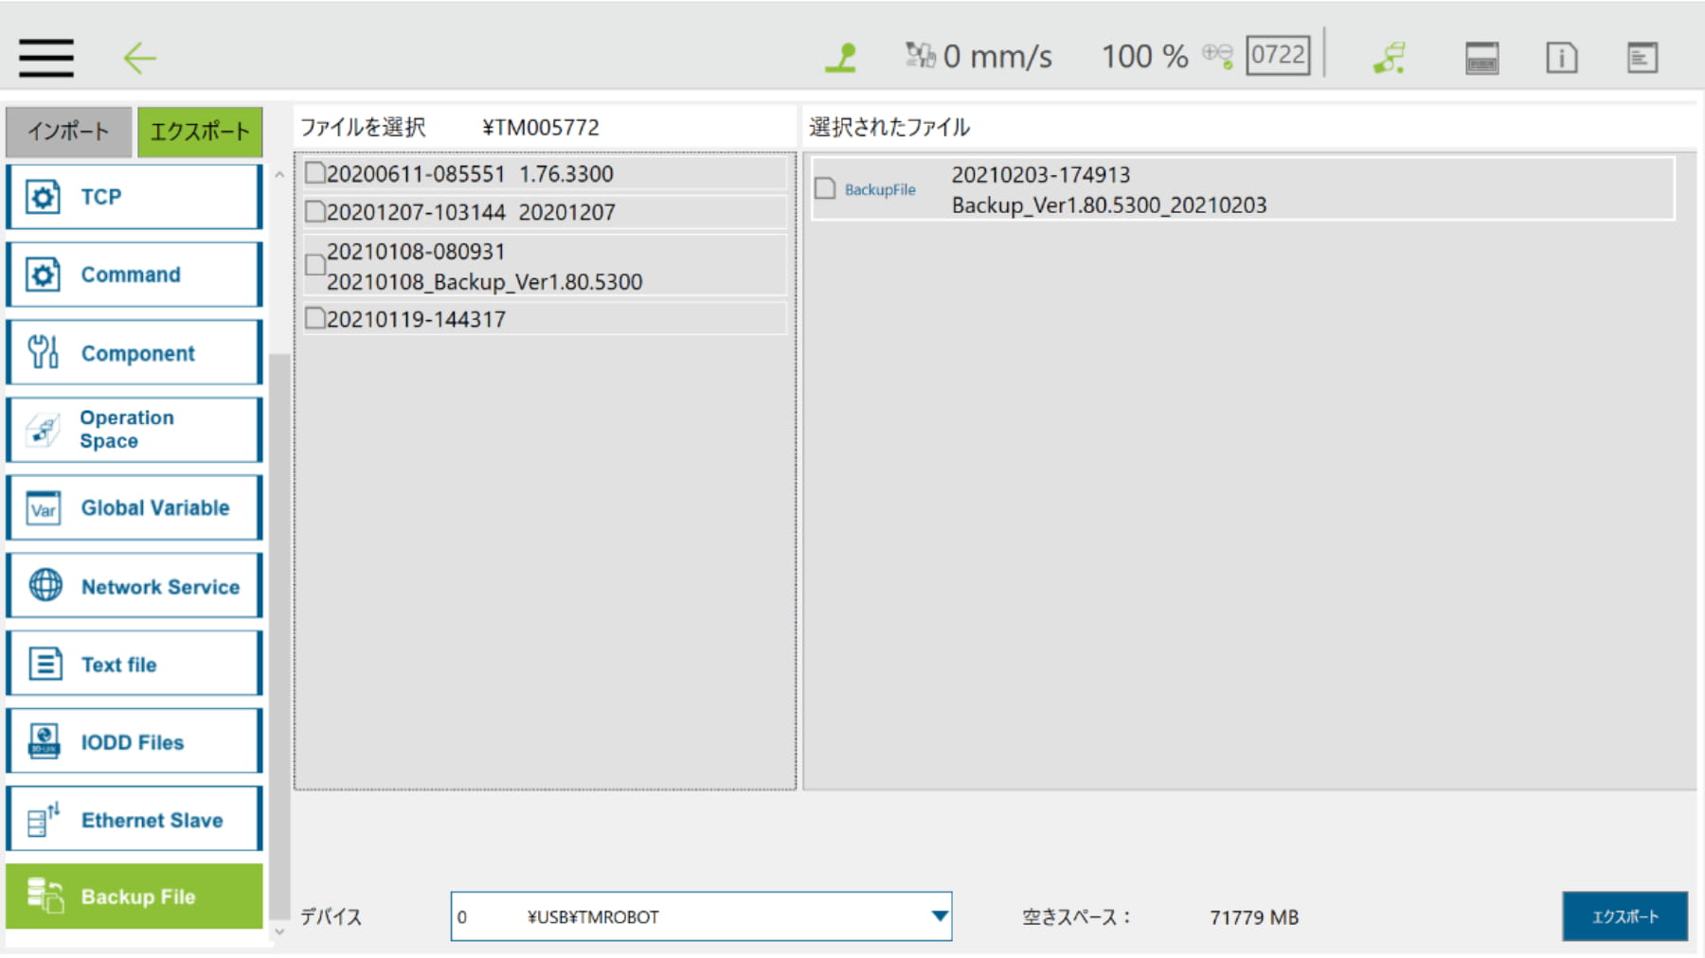Viewport: 1705px width, 958px height.
Task: Select the Network Service label
Action: (x=160, y=587)
